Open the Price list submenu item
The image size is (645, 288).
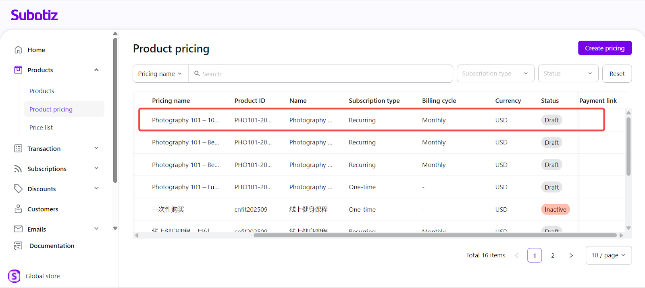[41, 127]
